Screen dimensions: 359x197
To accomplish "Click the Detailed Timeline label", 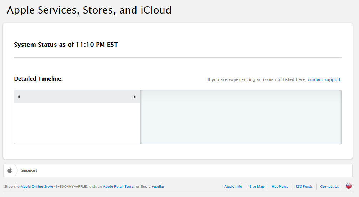I will pyautogui.click(x=38, y=79).
